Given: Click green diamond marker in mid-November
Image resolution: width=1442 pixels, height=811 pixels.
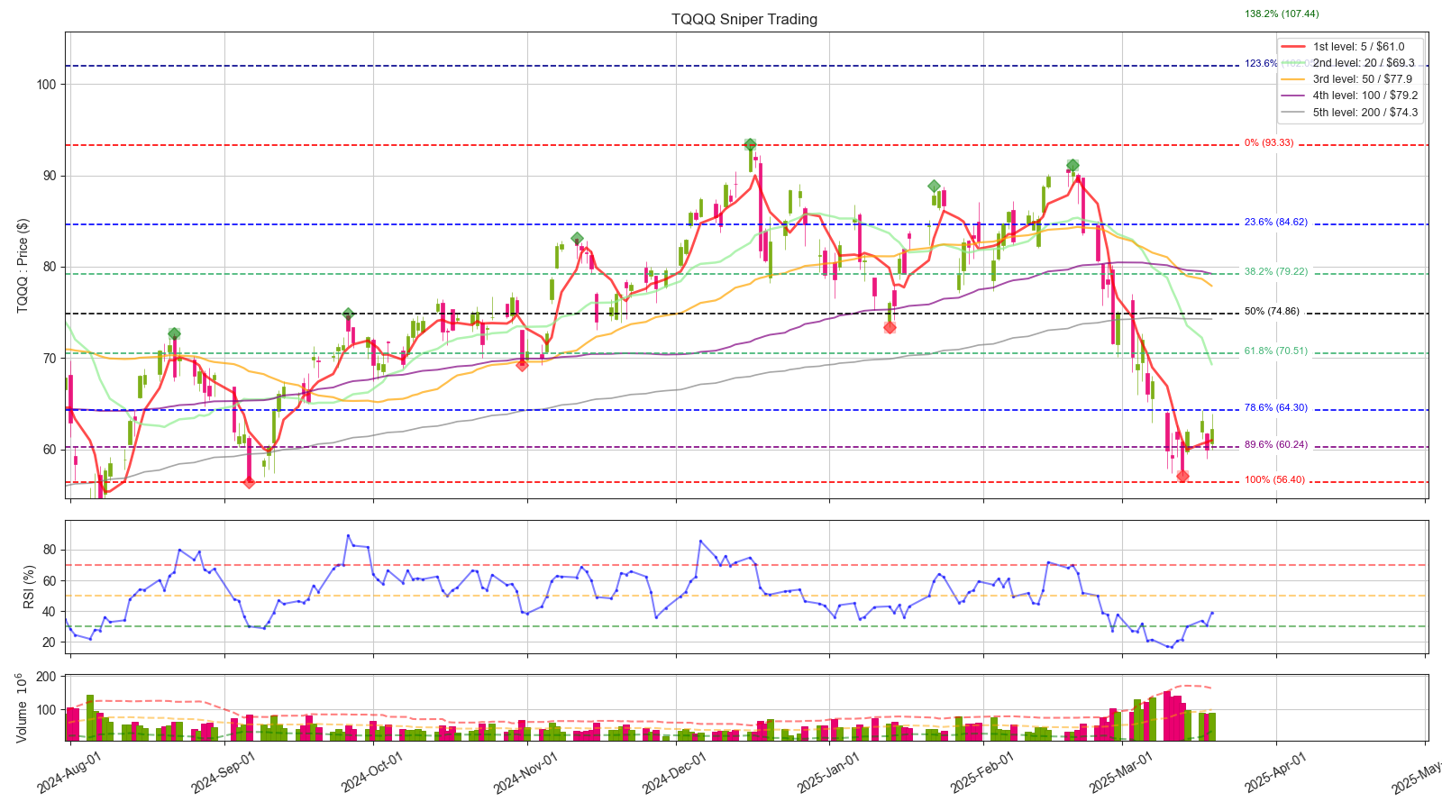Looking at the screenshot, I should pyautogui.click(x=577, y=239).
